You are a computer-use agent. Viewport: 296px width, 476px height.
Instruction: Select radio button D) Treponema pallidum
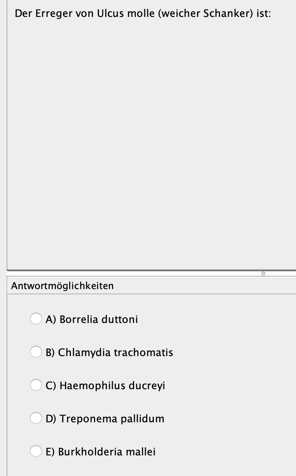(x=36, y=418)
